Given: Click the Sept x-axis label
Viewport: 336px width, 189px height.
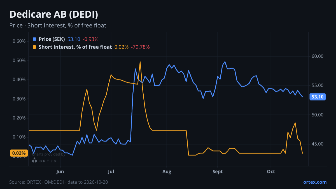Looking at the screenshot, I should pos(218,171).
